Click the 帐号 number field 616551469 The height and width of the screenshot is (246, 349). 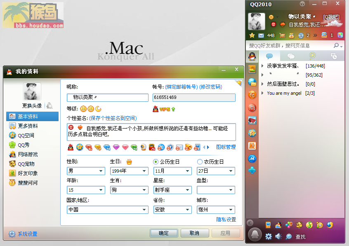click(x=194, y=97)
